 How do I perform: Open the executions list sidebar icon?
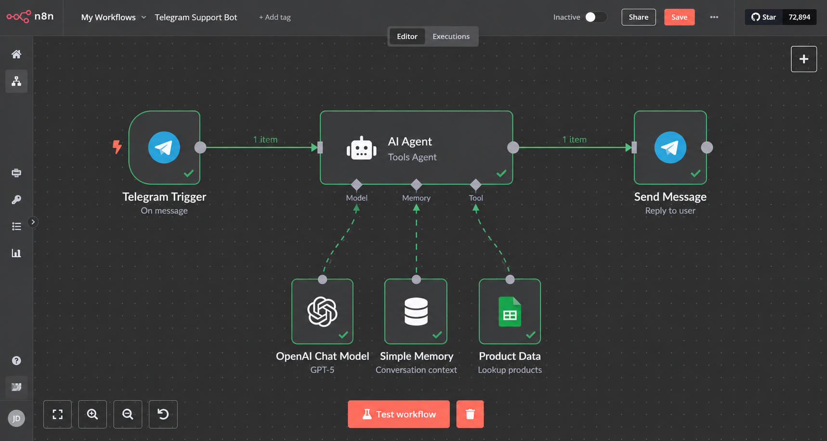click(16, 226)
